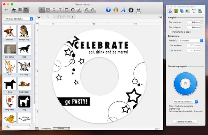Show the clipart grid view

pos(20,10)
